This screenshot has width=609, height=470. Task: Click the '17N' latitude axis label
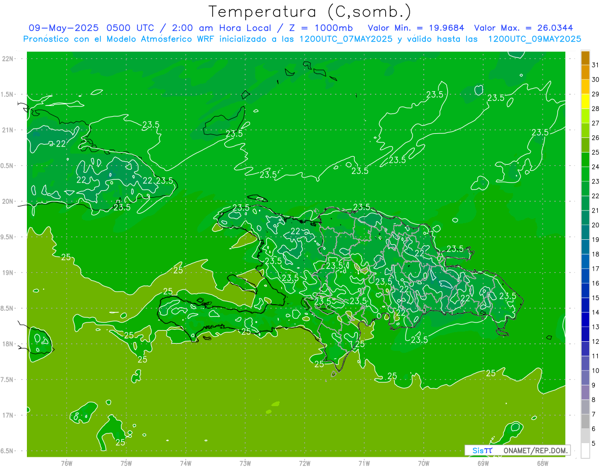click(x=8, y=415)
